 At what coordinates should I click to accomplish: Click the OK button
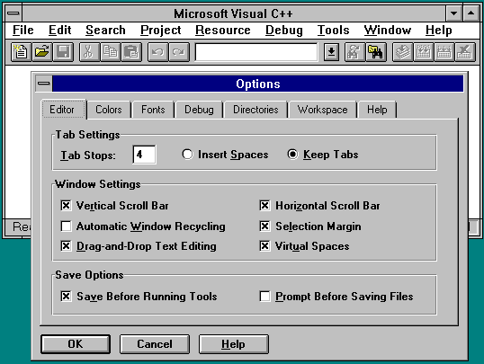(76, 344)
